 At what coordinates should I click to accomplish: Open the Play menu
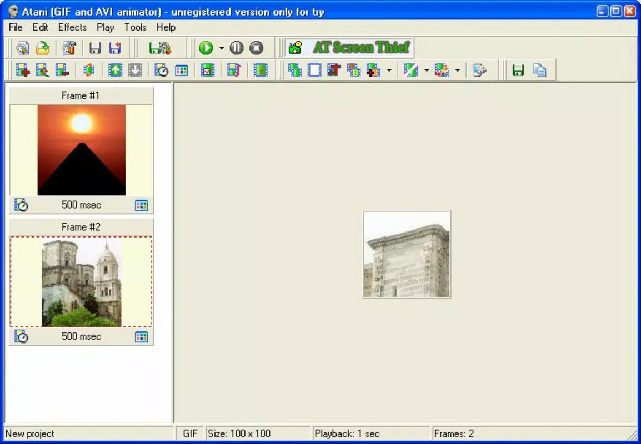click(x=106, y=27)
